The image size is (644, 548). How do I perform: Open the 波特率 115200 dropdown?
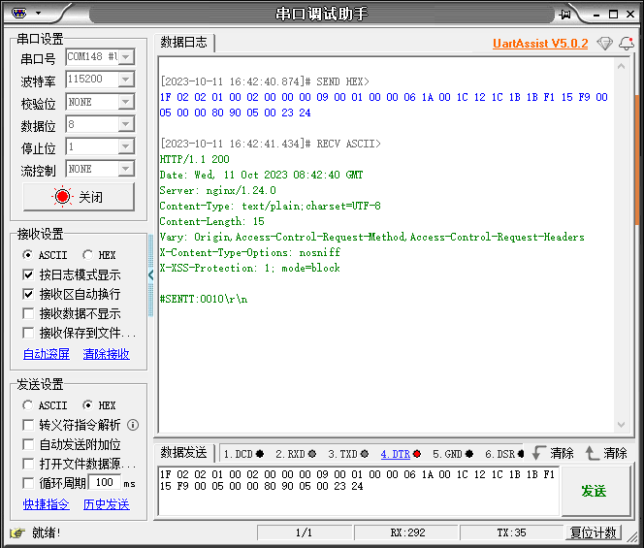tap(126, 79)
